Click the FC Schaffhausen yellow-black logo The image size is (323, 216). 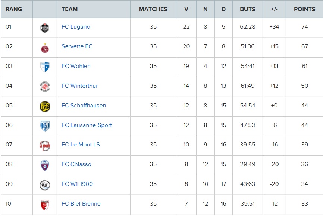pyautogui.click(x=45, y=106)
